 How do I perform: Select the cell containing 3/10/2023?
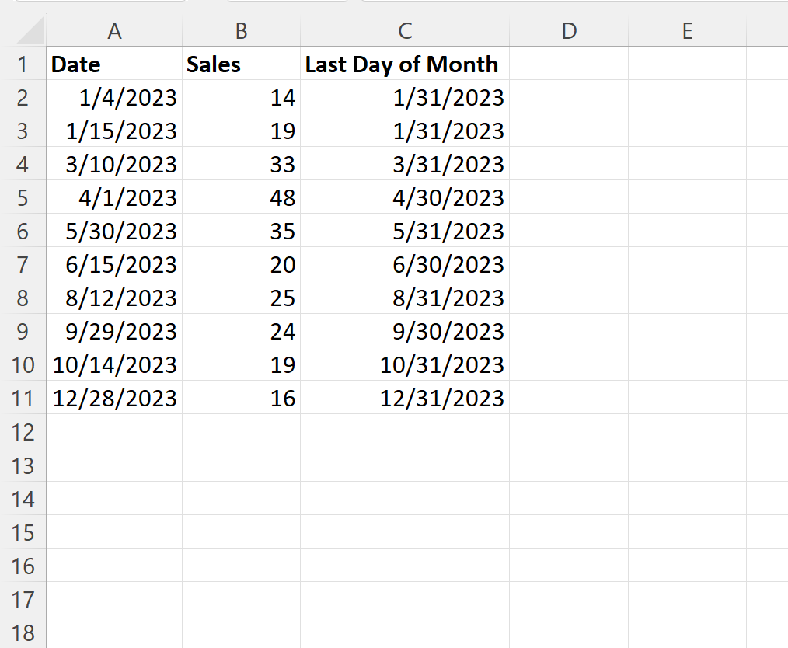coord(114,164)
